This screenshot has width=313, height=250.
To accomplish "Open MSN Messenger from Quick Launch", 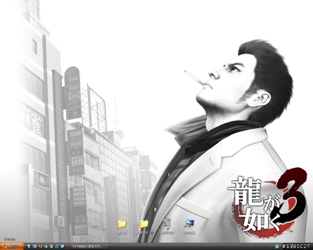I will (x=46, y=247).
